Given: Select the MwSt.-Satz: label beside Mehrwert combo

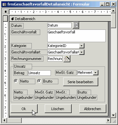Looking at the screenshot, I should pyautogui.click(x=66, y=73).
